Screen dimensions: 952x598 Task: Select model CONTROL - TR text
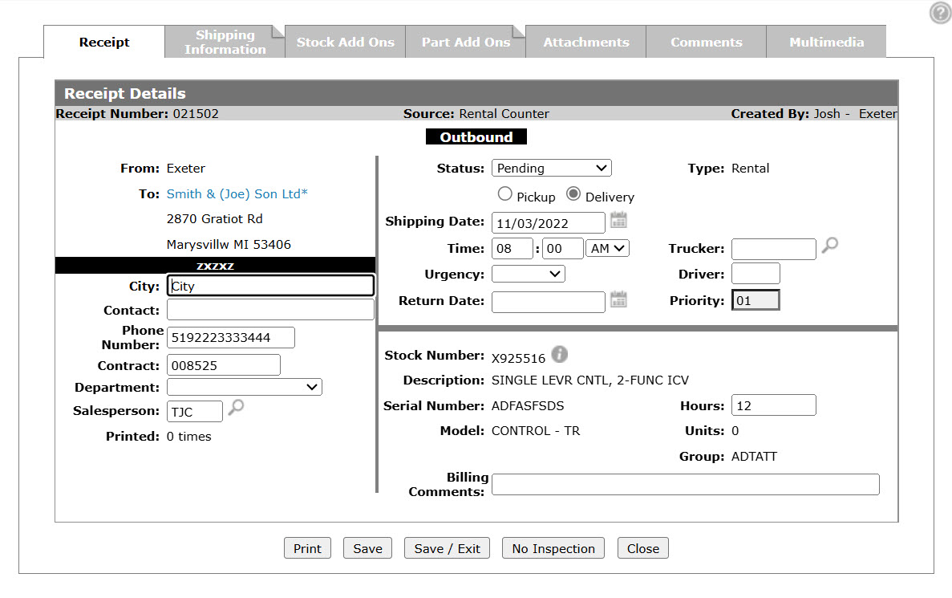[536, 431]
